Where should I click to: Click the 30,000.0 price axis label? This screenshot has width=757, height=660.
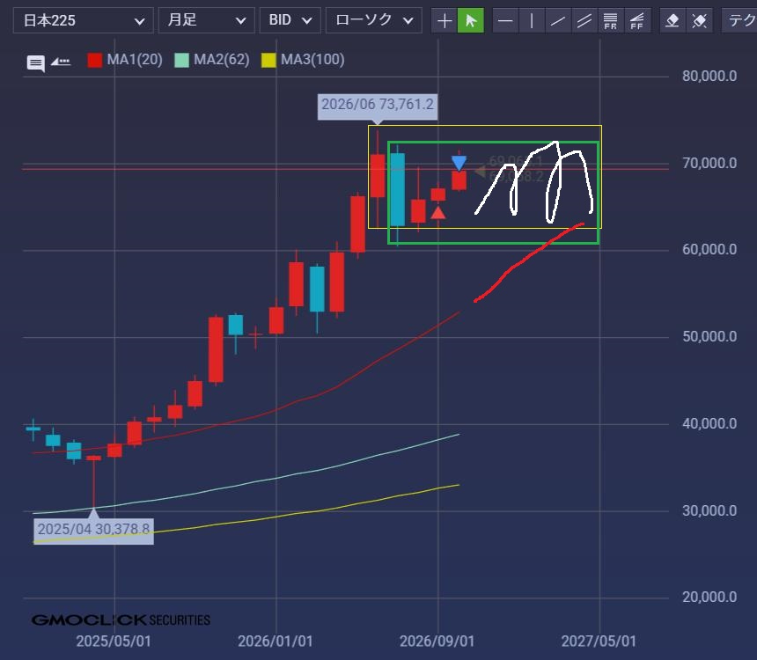[709, 510]
